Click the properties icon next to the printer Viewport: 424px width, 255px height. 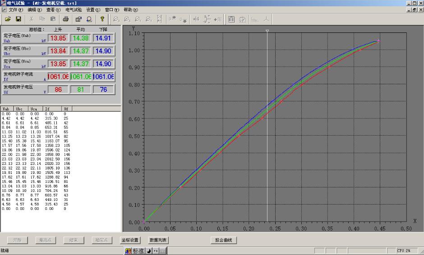[78, 19]
